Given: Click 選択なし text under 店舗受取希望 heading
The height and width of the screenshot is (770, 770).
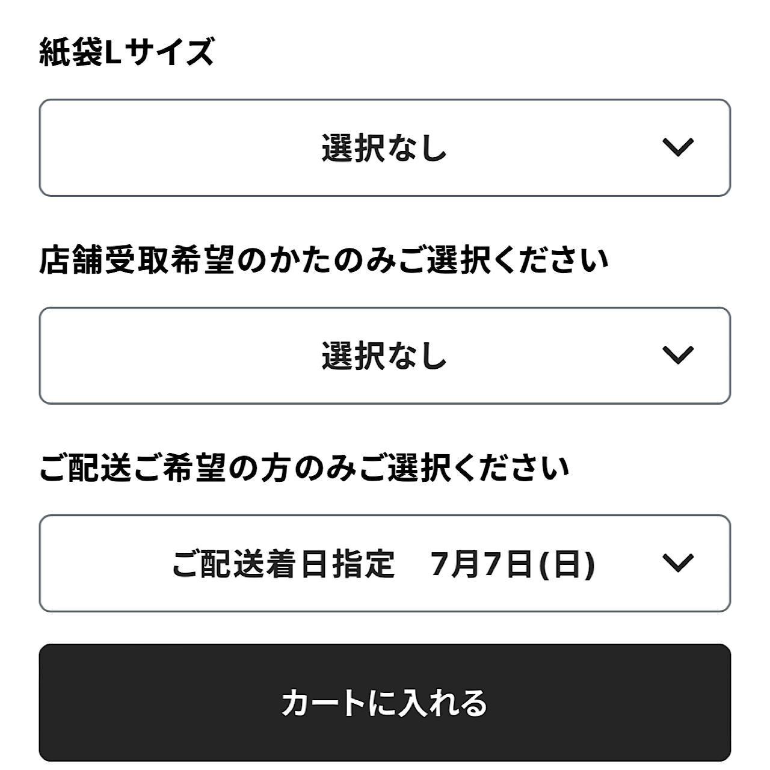Looking at the screenshot, I should 384,356.
